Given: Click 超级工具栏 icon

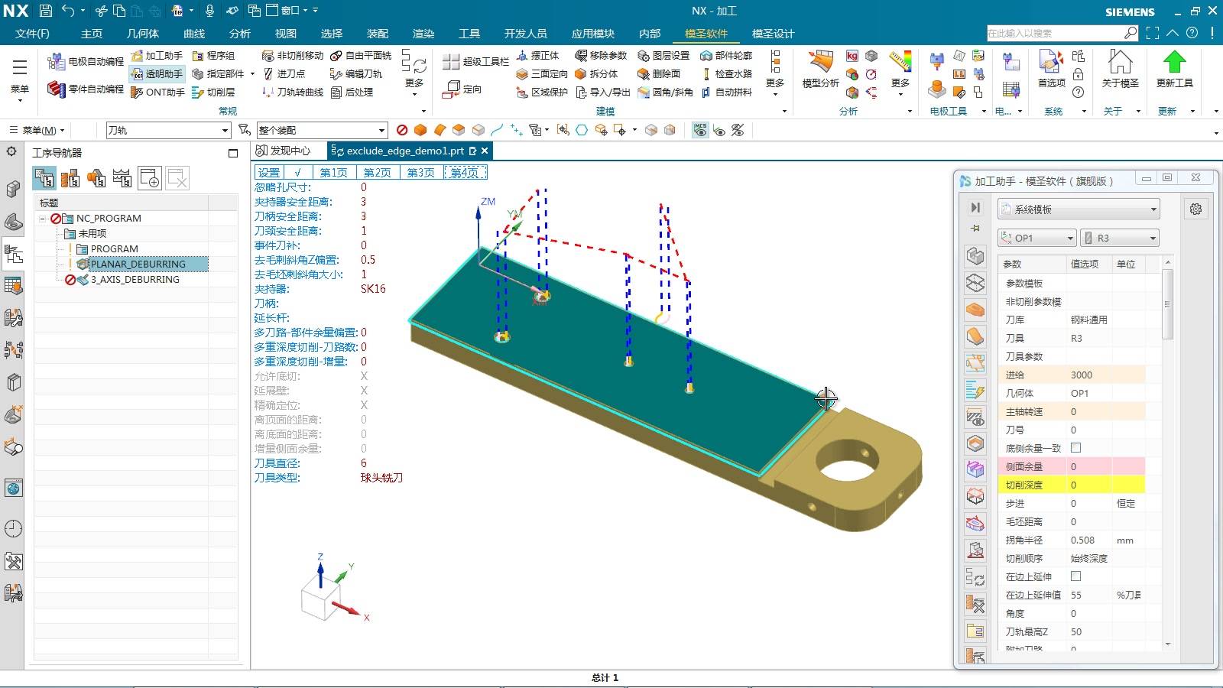Looking at the screenshot, I should tap(475, 62).
